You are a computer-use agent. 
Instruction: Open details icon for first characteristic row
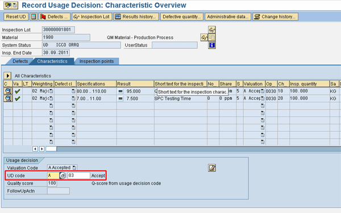click(x=8, y=91)
